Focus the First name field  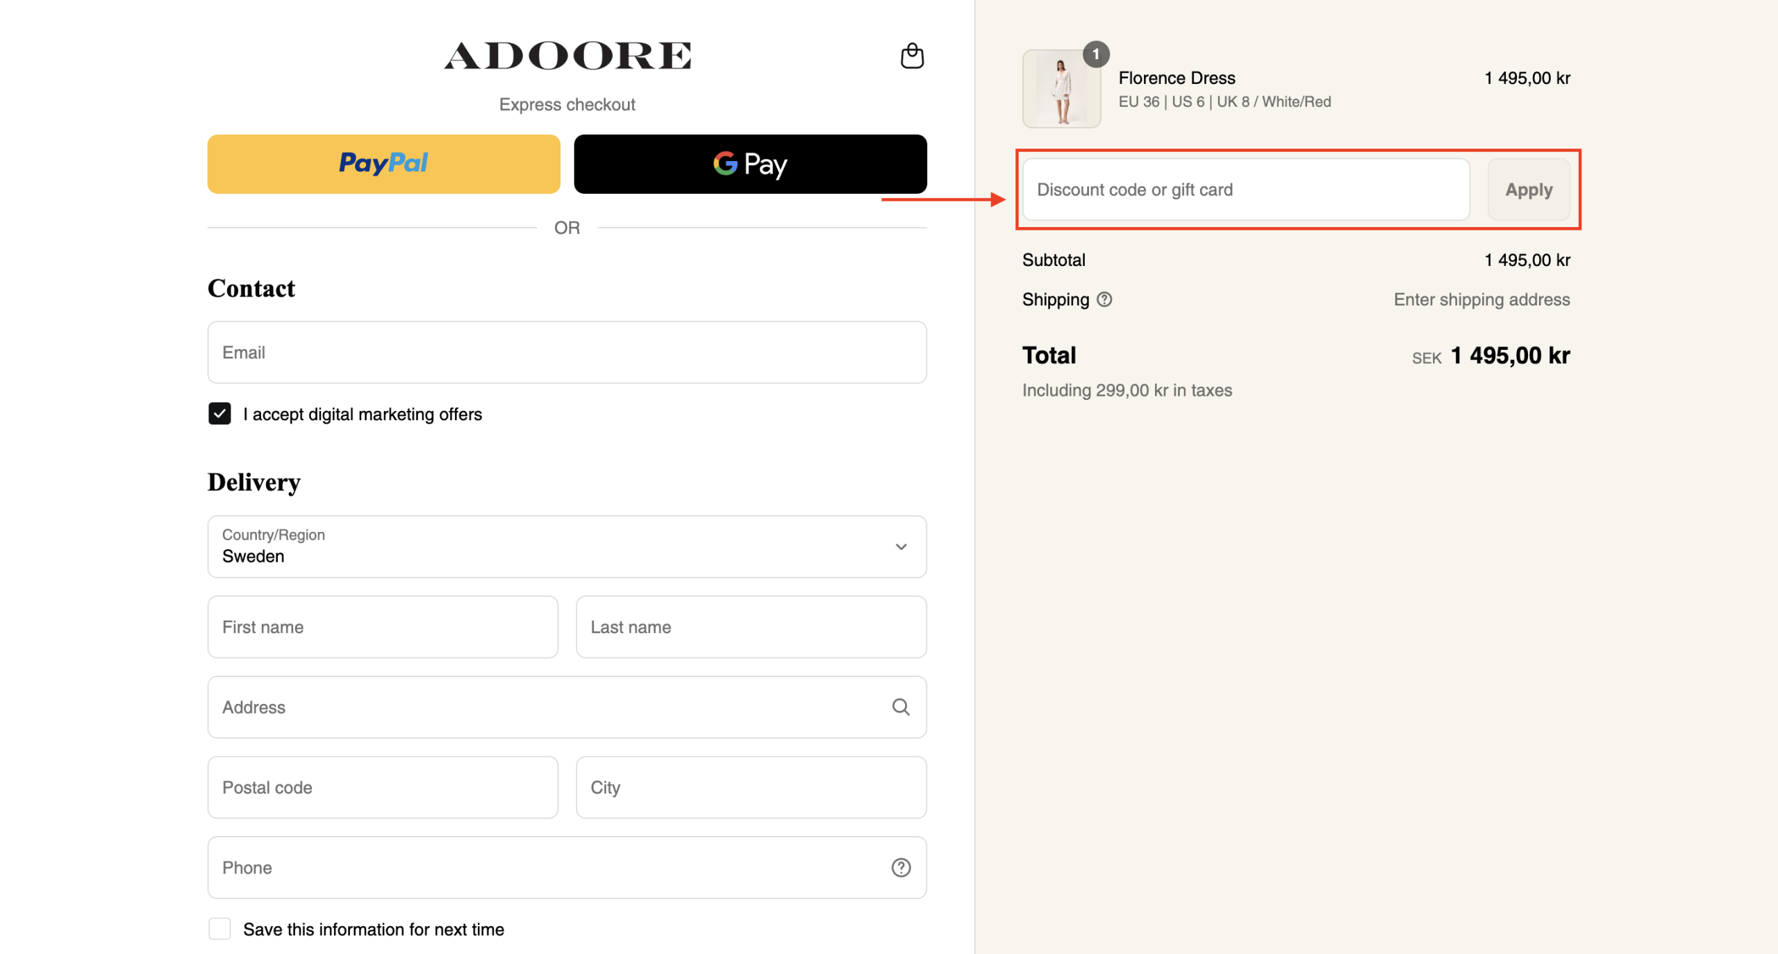[383, 627]
